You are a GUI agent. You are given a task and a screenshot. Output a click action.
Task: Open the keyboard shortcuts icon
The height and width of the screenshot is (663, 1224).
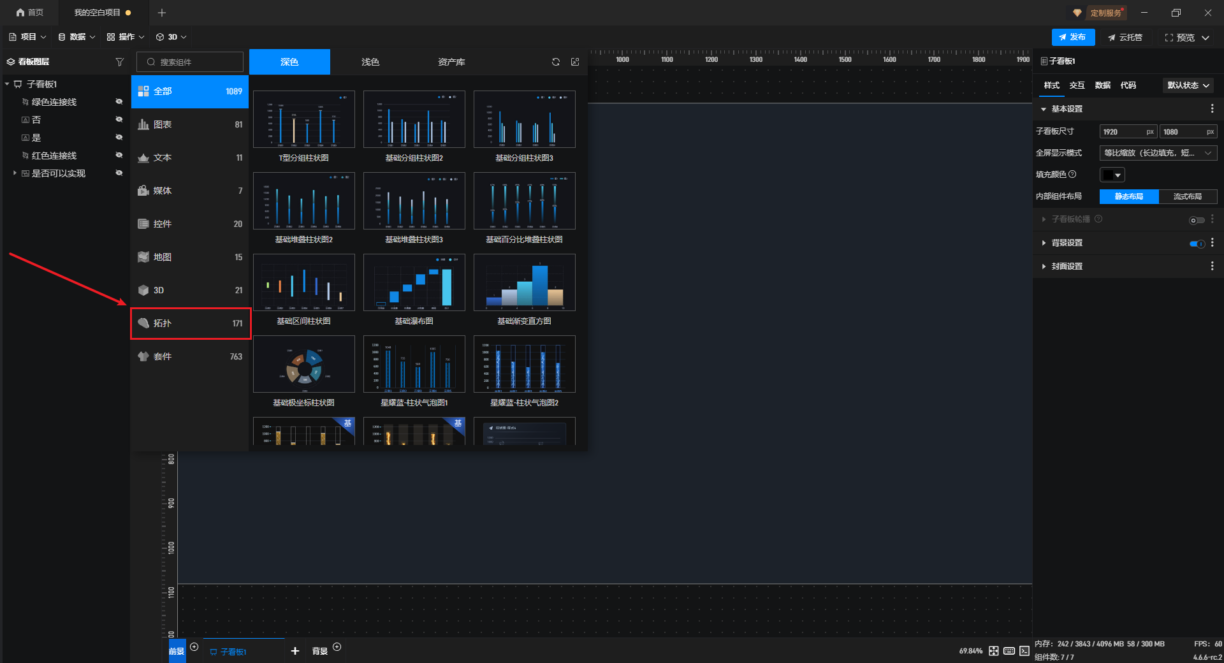pos(1009,651)
